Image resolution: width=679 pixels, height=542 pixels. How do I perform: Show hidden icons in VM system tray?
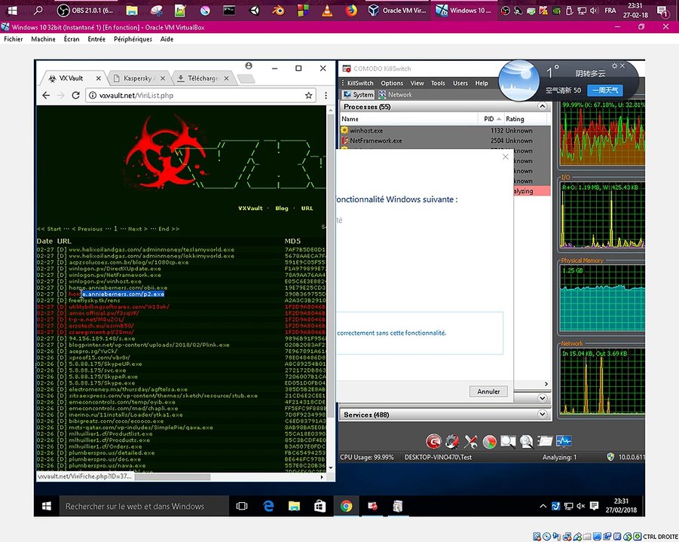543,506
